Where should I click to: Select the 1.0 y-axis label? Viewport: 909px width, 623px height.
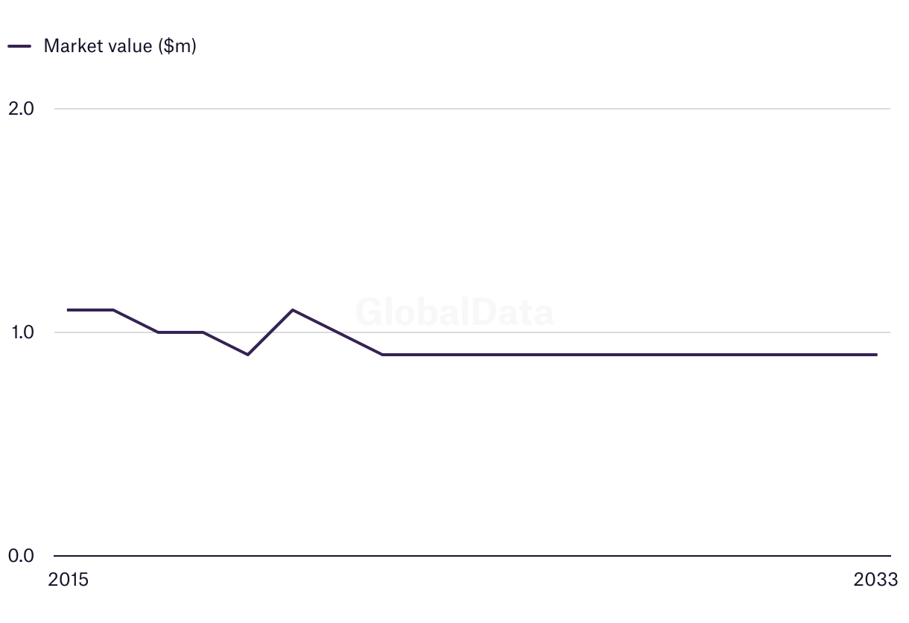click(x=22, y=332)
